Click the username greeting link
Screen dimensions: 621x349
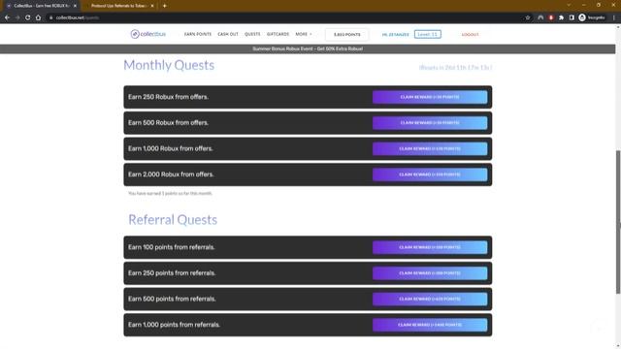tap(395, 35)
